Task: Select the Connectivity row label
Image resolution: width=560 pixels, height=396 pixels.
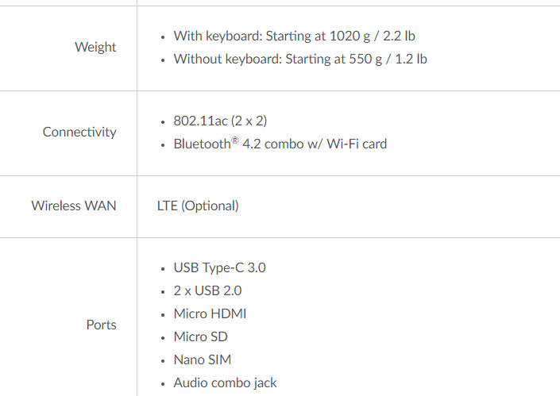Action: (79, 132)
